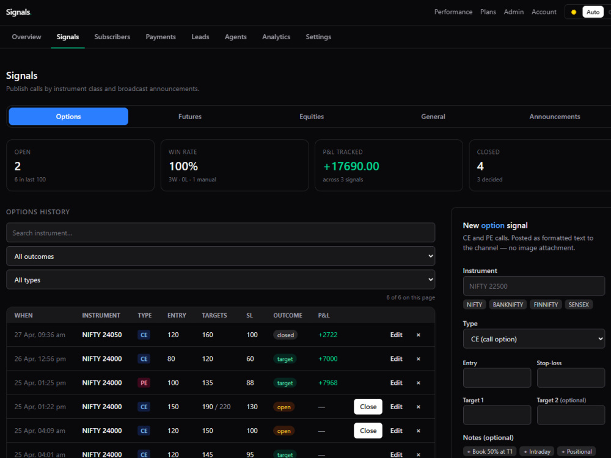Edit the NIFTY 24050 CE signal
The image size is (611, 458).
[397, 335]
